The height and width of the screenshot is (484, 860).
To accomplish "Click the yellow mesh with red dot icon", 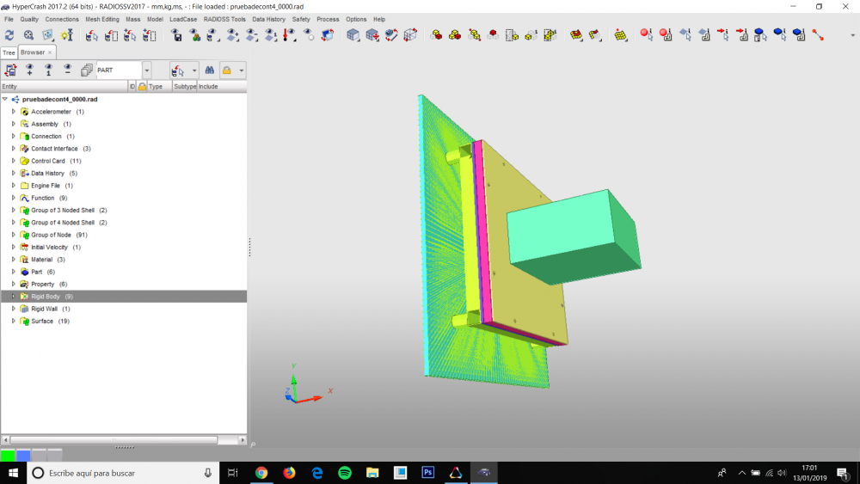I will [x=620, y=35].
